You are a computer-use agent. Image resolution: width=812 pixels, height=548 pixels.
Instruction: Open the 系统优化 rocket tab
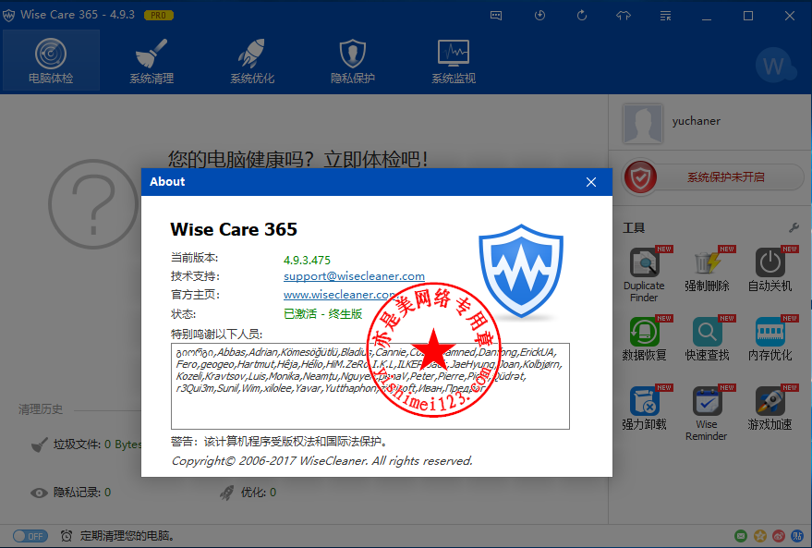[x=252, y=61]
